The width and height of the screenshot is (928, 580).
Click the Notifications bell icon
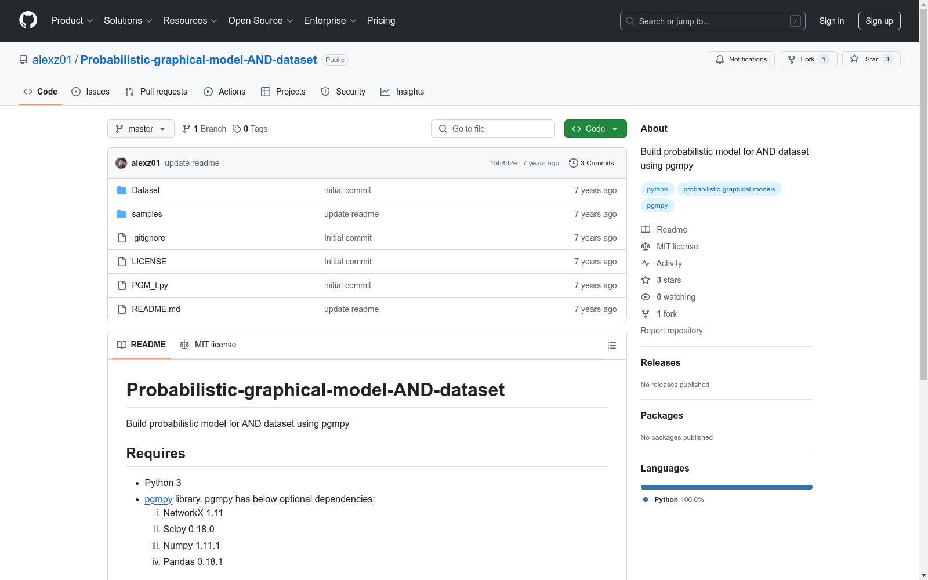point(720,59)
